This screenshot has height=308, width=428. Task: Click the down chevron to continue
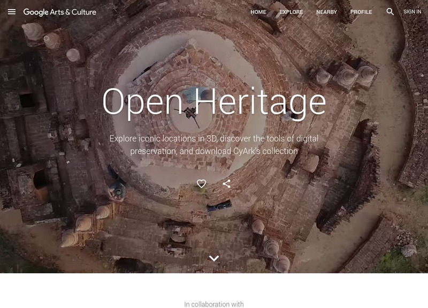[x=214, y=258]
